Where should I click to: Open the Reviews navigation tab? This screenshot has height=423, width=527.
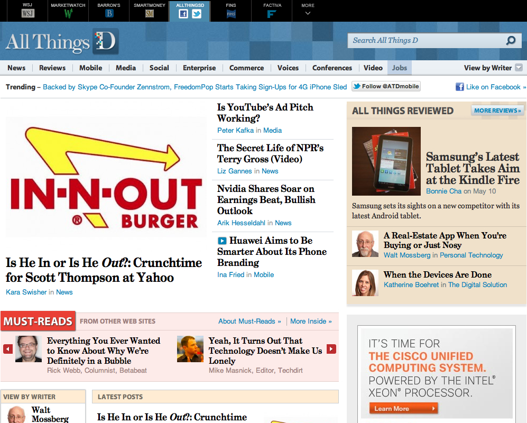pyautogui.click(x=52, y=68)
